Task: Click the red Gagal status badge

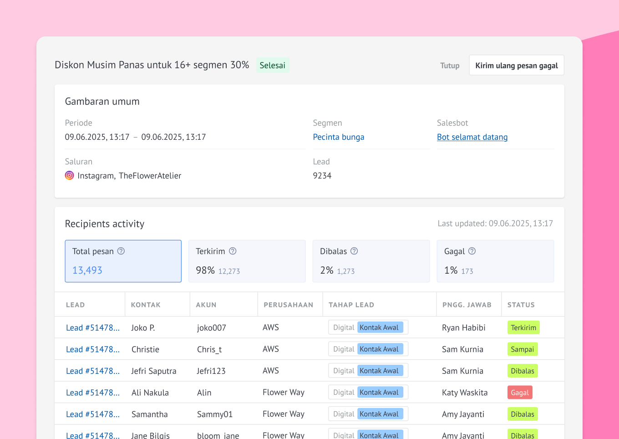Action: click(520, 393)
